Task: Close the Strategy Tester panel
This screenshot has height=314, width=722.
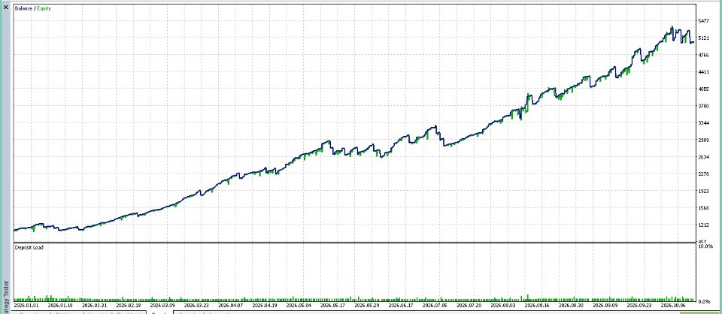Action: (6, 7)
